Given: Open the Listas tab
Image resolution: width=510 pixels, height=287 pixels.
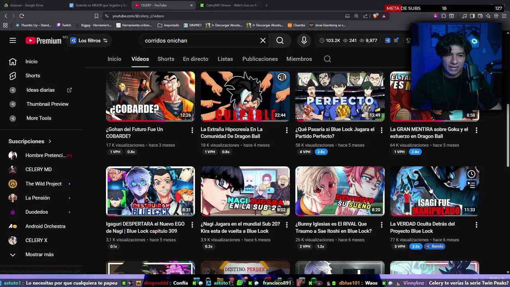Looking at the screenshot, I should [225, 59].
